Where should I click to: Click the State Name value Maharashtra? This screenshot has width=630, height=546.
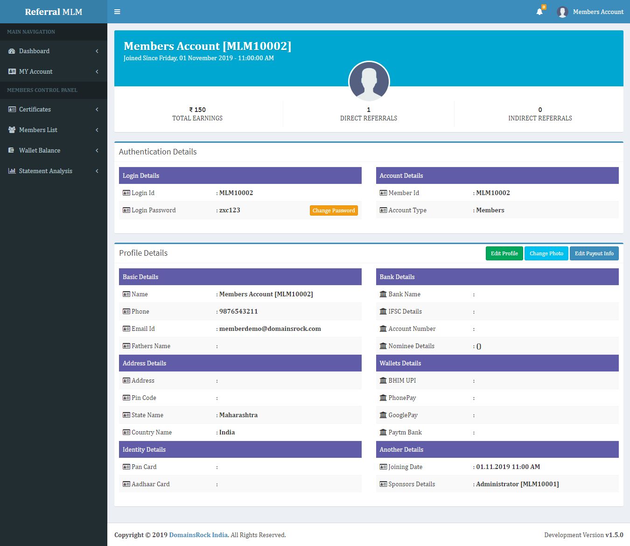point(238,415)
